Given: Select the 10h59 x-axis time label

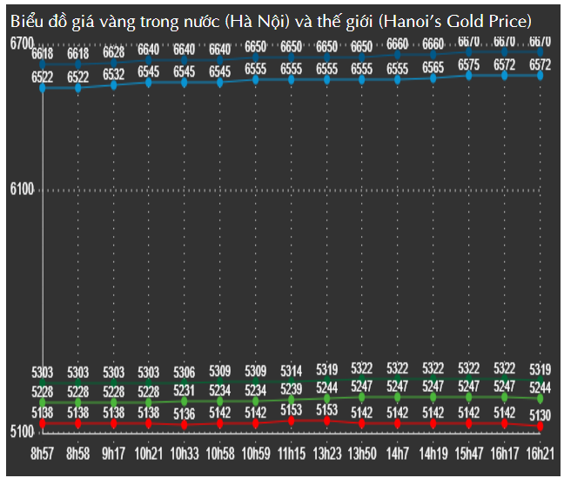Looking at the screenshot, I should (256, 454).
